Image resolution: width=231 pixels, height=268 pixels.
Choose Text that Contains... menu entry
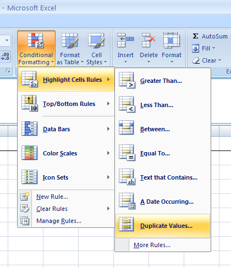pyautogui.click(x=163, y=177)
